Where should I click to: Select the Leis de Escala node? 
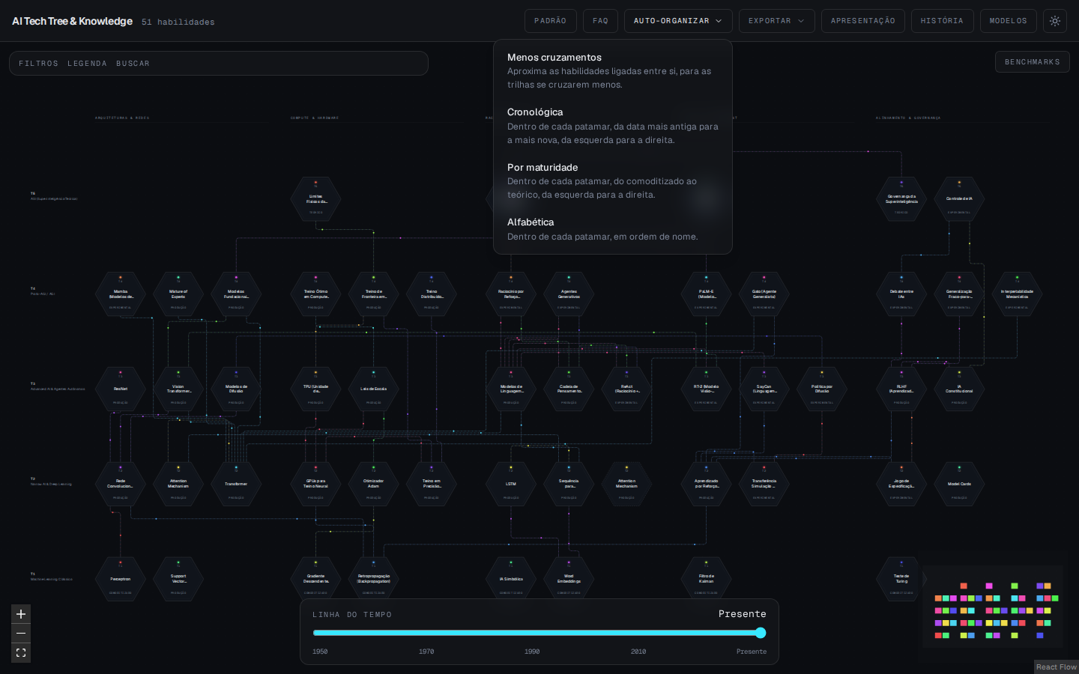pyautogui.click(x=374, y=389)
